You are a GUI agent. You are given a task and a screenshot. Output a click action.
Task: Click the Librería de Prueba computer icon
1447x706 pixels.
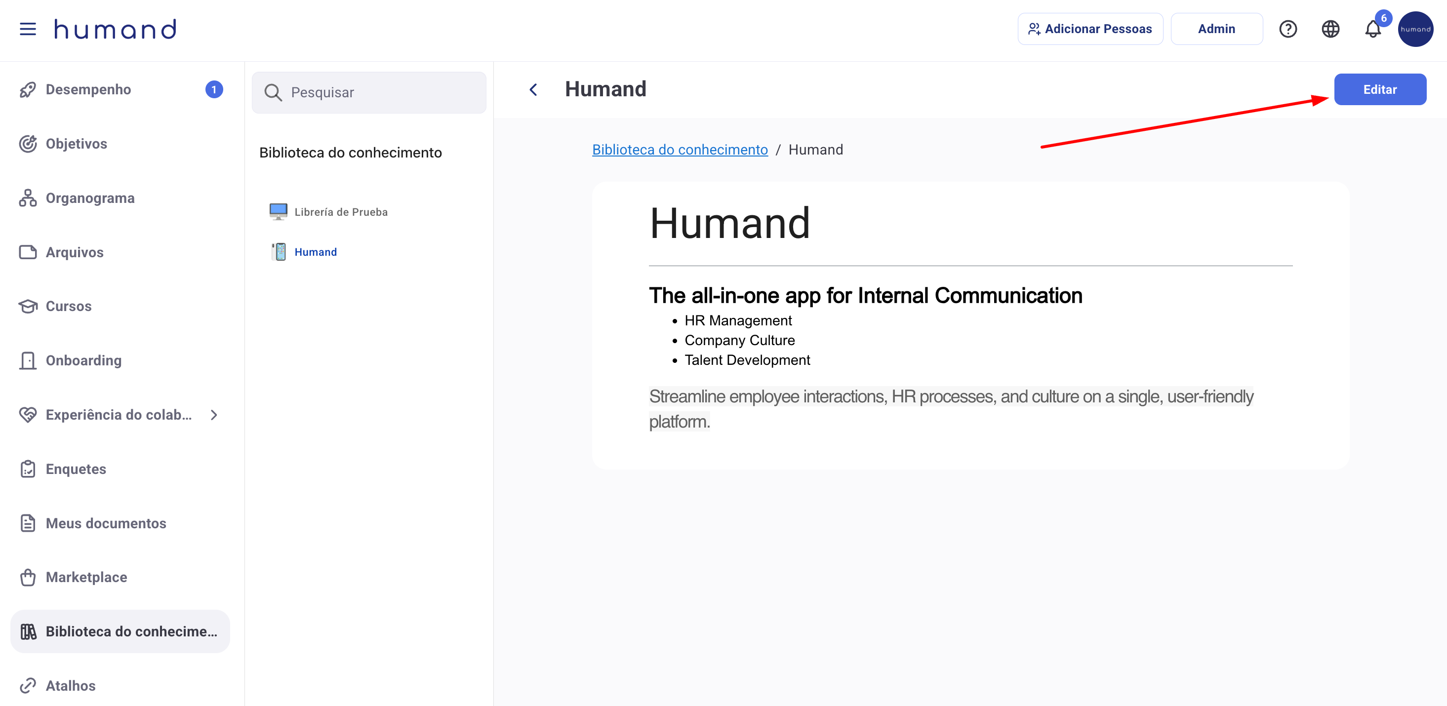pos(278,212)
